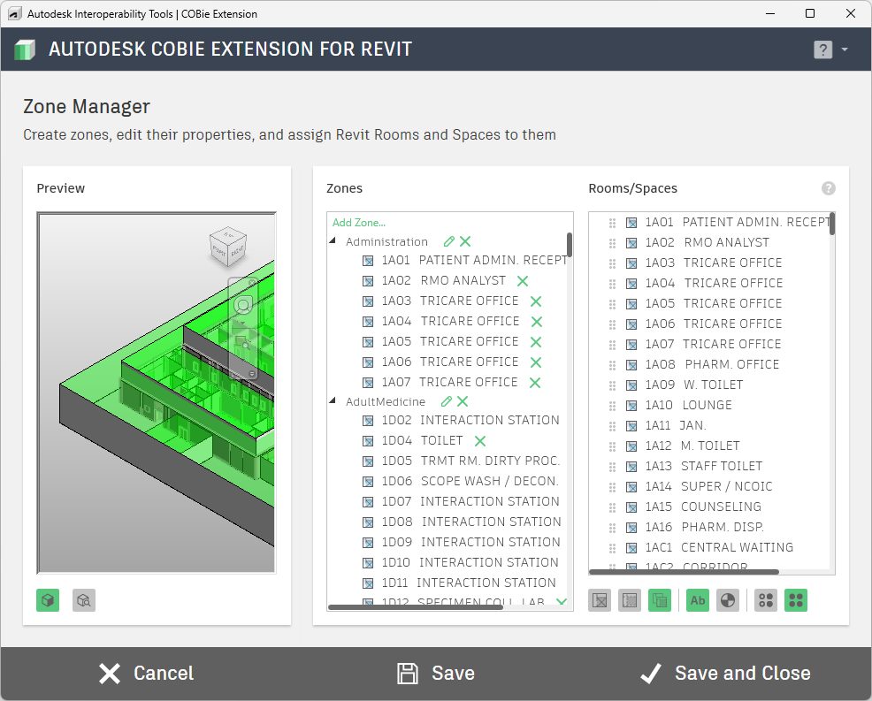Viewport: 872px width, 701px height.
Task: Select 1D08 INTERACTION STATION row
Action: pos(462,522)
